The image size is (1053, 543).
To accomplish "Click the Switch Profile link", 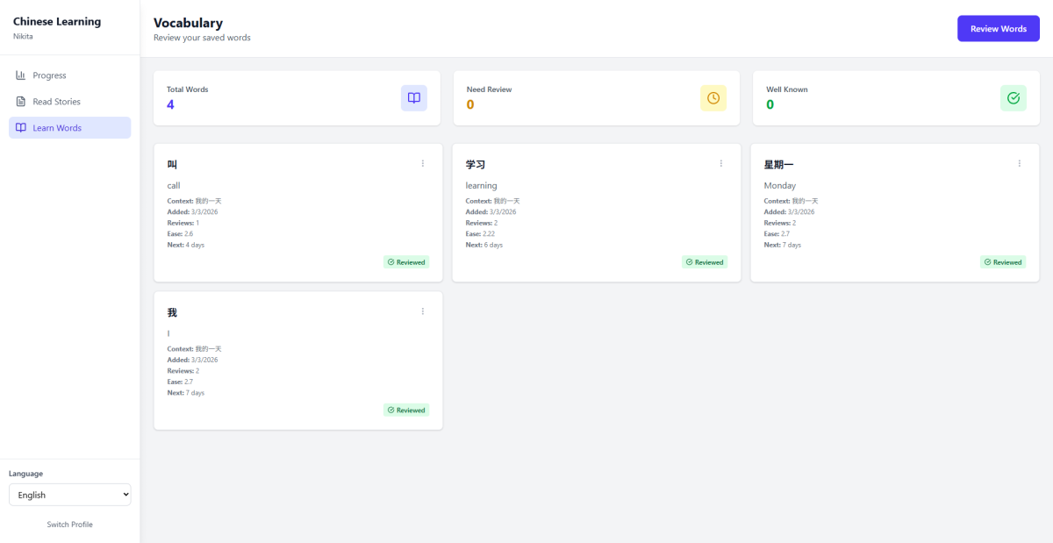I will tap(70, 525).
